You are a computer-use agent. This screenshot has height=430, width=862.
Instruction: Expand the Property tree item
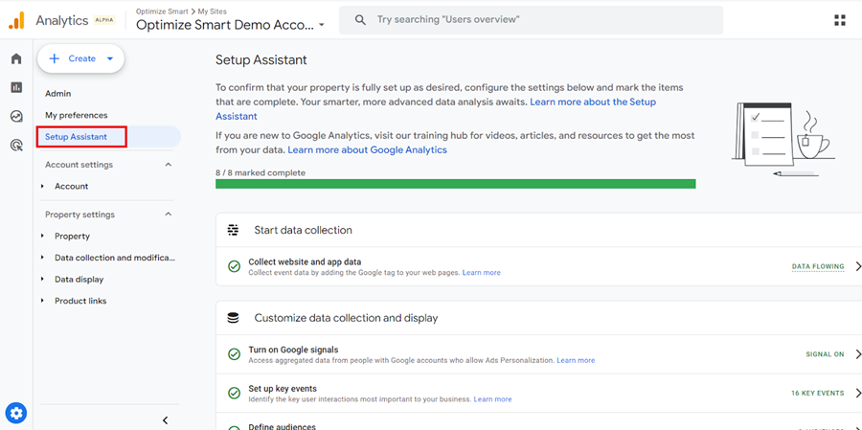coord(43,236)
